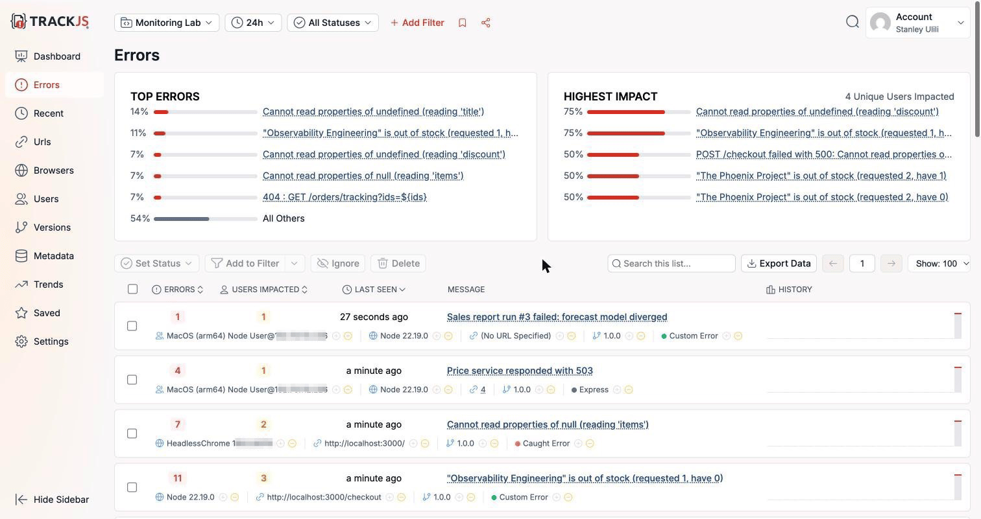
Task: Open the 404 : GET /orders/tracking top error link
Action: click(345, 197)
